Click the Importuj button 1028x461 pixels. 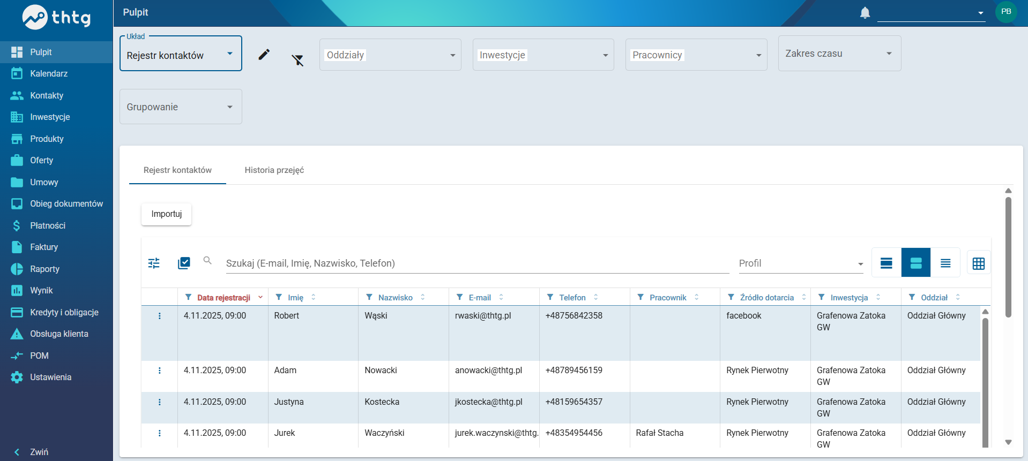click(x=166, y=214)
